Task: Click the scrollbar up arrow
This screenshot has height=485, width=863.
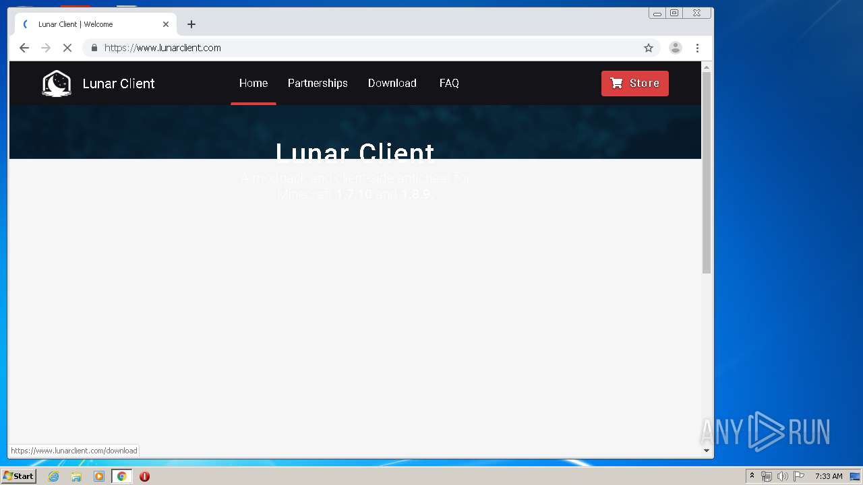Action: click(x=707, y=67)
